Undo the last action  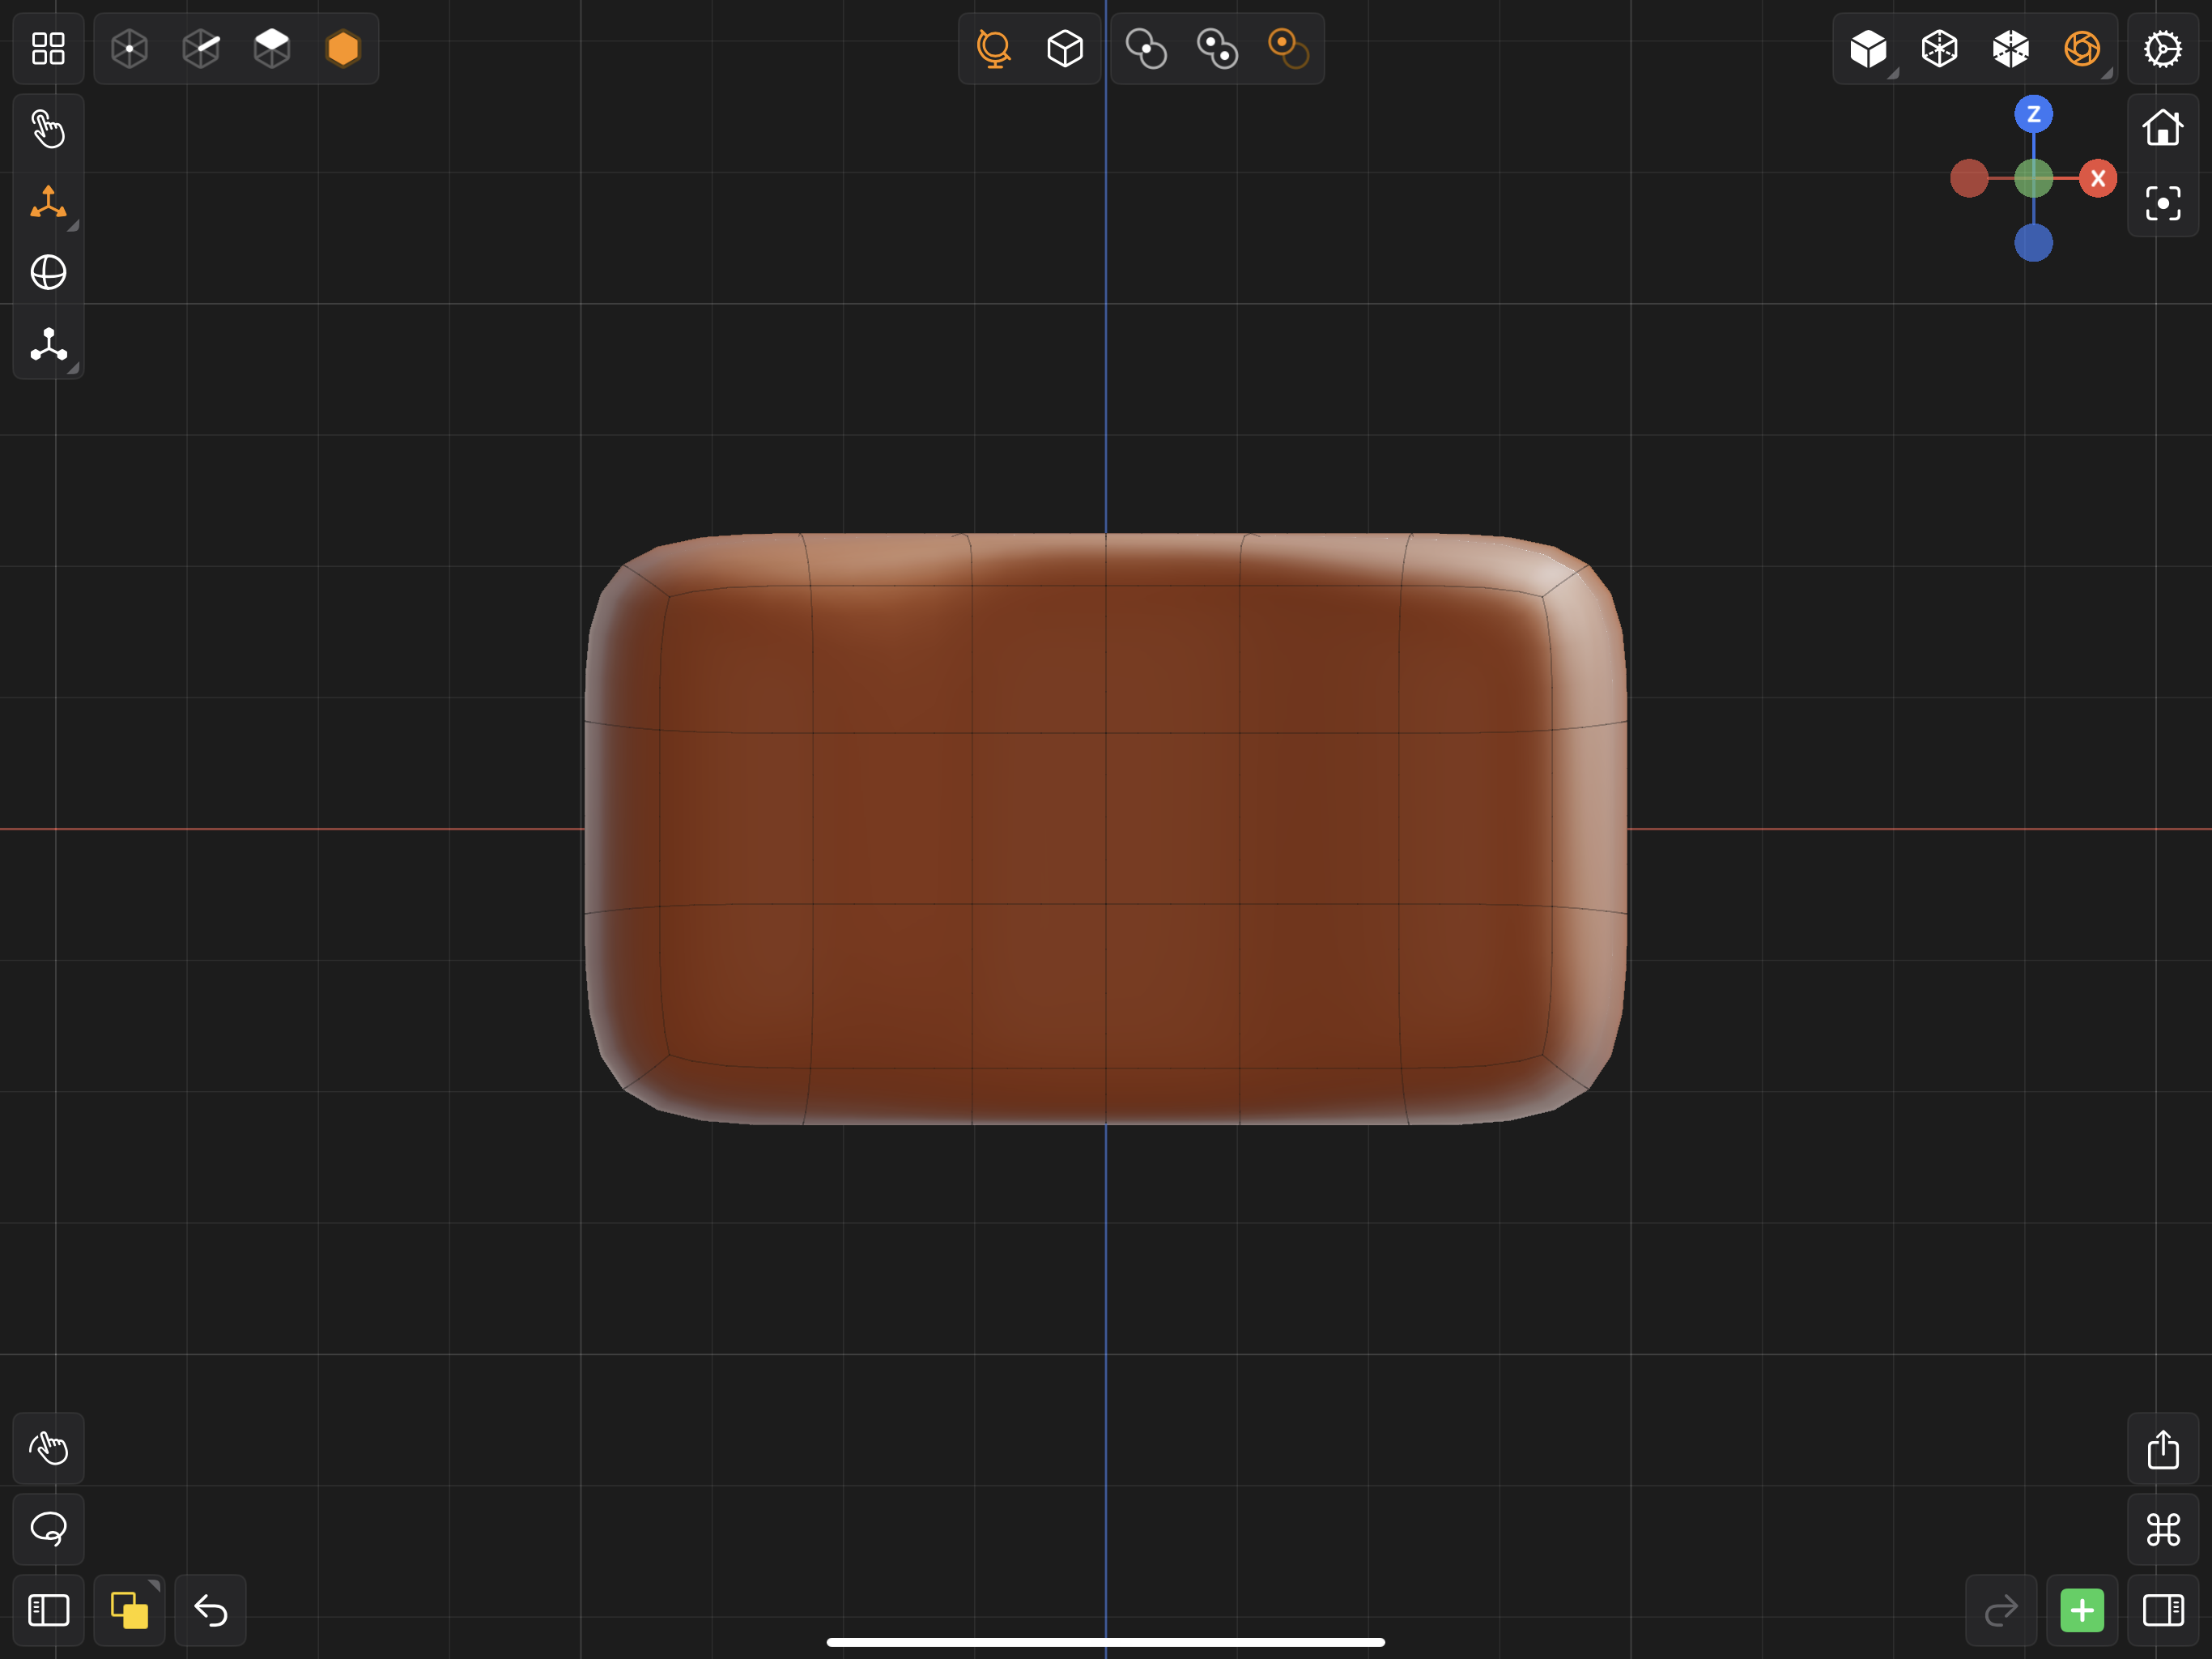click(210, 1610)
